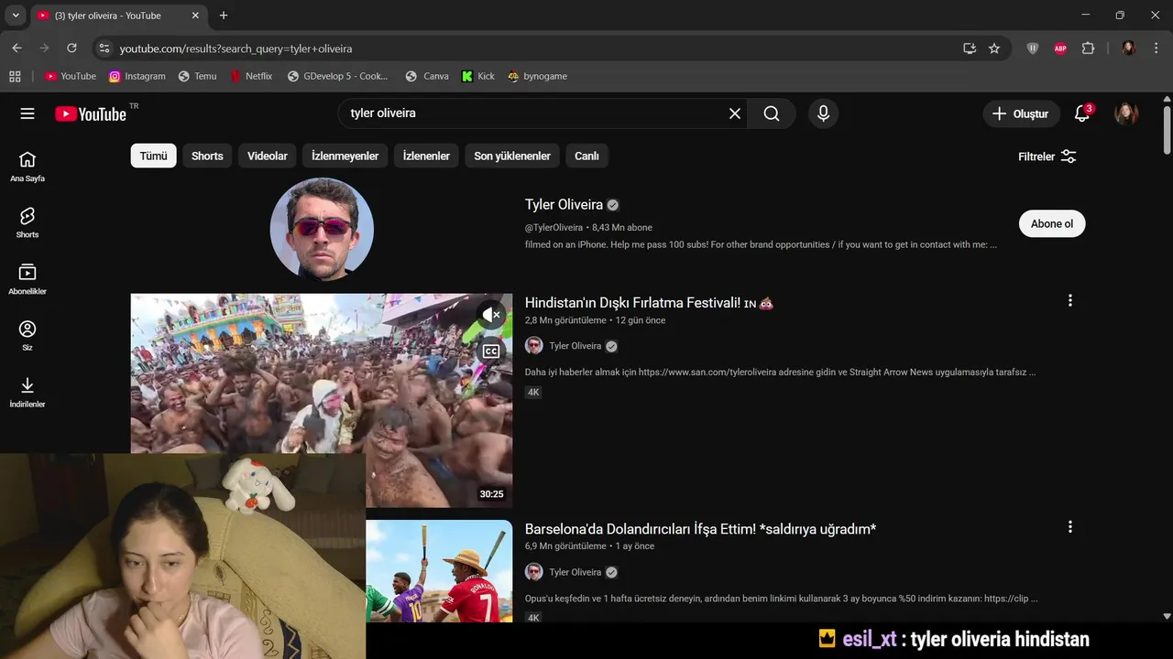The image size is (1173, 659).
Task: Open options for the Barselona video
Action: 1069,527
